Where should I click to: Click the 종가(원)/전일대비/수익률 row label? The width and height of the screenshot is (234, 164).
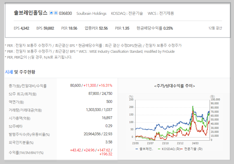point(28,86)
